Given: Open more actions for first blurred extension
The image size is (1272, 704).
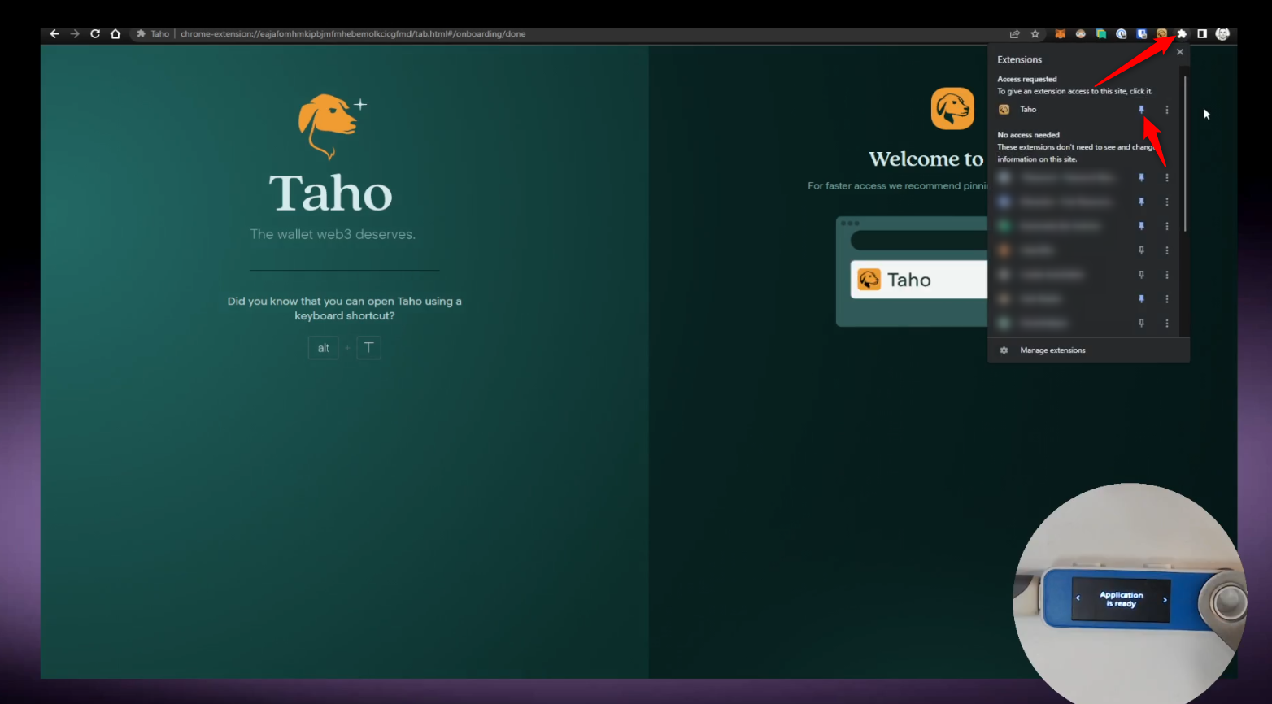Looking at the screenshot, I should [1167, 177].
